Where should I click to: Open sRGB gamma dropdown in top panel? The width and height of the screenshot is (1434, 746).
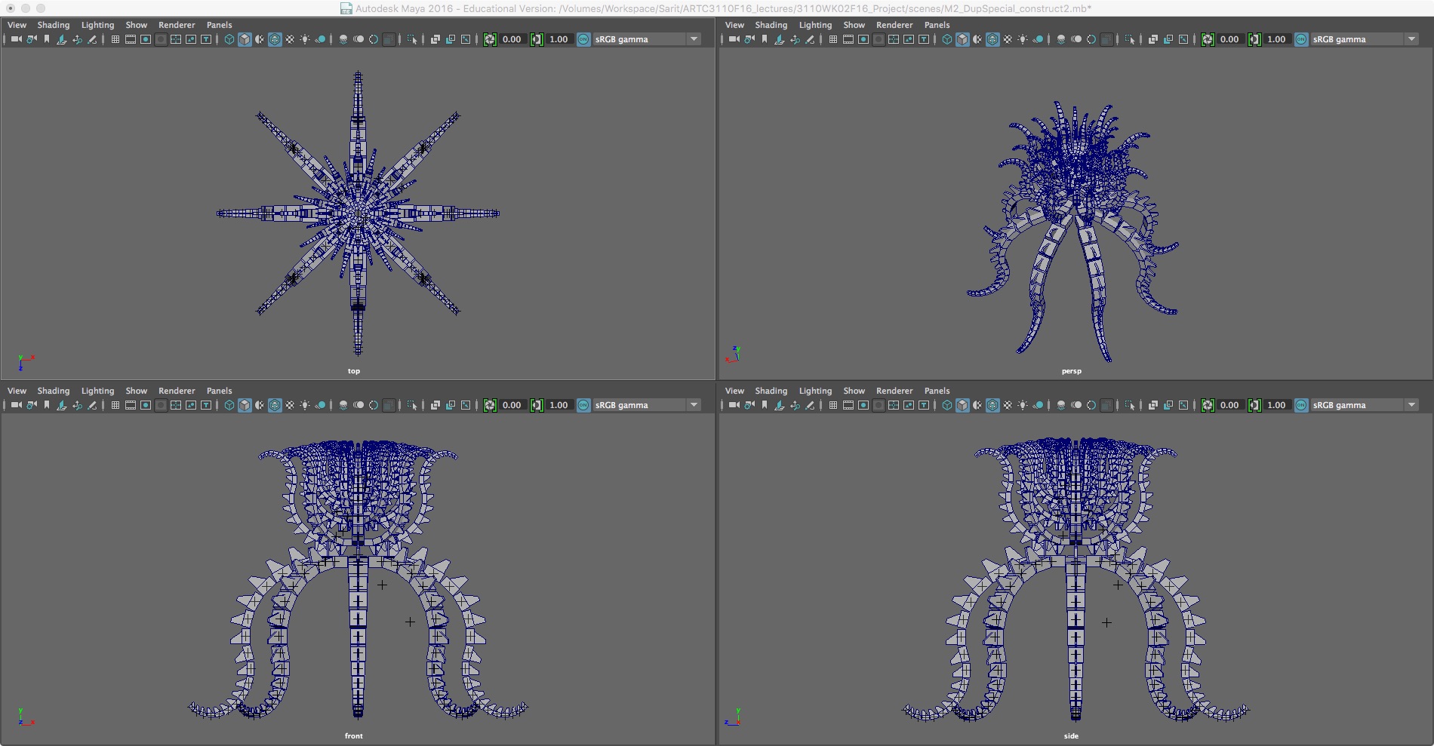(x=648, y=39)
